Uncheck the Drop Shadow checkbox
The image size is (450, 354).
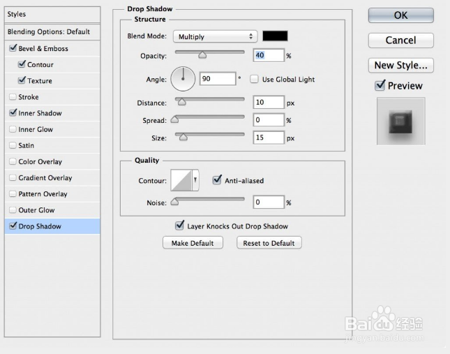13,226
